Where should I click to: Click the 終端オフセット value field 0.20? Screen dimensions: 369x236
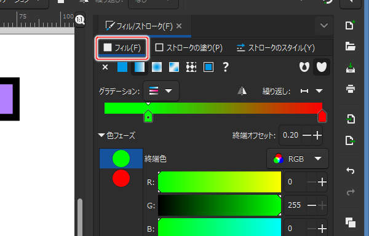pyautogui.click(x=291, y=135)
